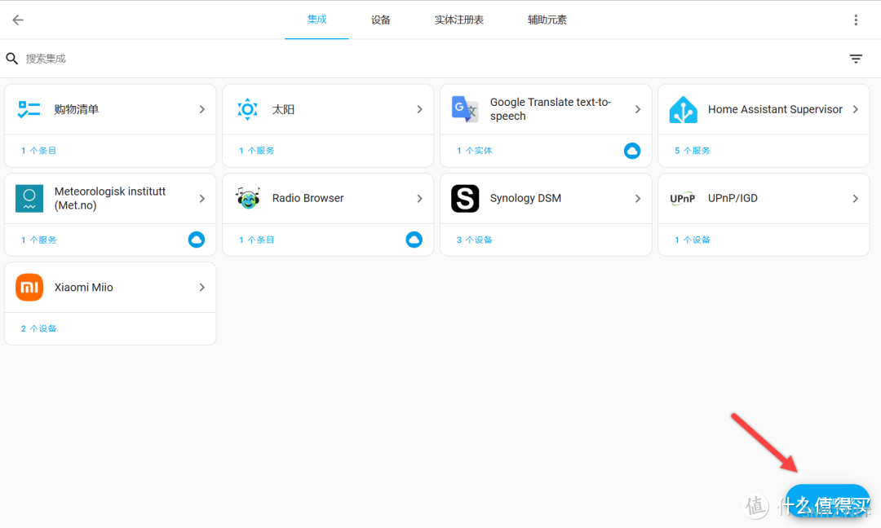Click the Xiaomi Mi orange logo
Image resolution: width=881 pixels, height=528 pixels.
click(x=29, y=288)
